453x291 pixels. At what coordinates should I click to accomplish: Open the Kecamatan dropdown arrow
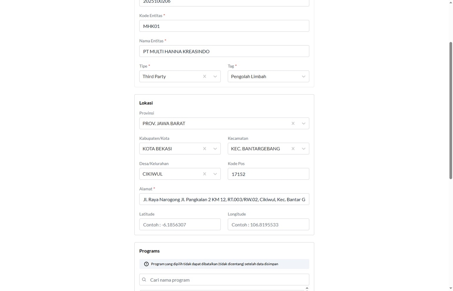click(x=303, y=149)
